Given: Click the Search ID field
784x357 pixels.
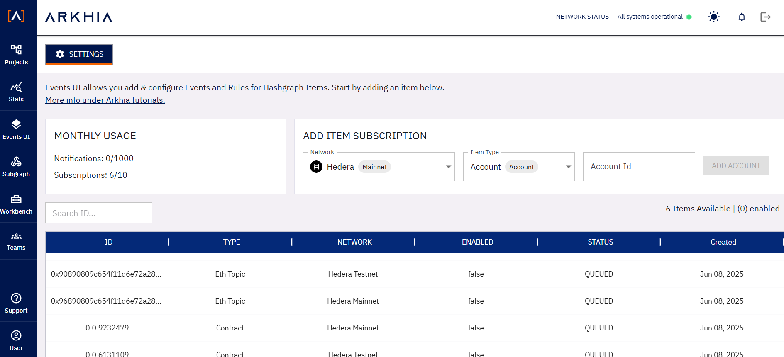Looking at the screenshot, I should 99,213.
